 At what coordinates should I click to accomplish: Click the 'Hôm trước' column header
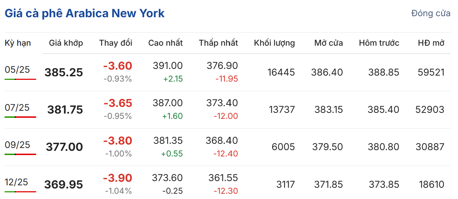click(x=379, y=43)
